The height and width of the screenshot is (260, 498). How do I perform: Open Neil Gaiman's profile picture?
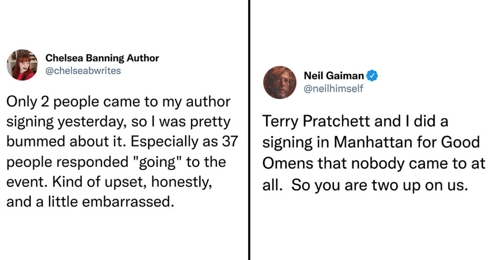[x=280, y=82]
